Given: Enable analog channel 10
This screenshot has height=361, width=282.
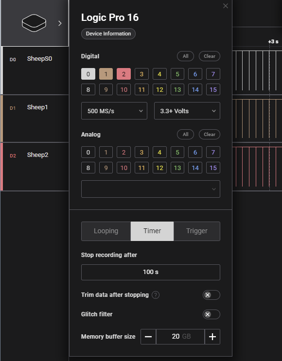Looking at the screenshot, I should [123, 168].
